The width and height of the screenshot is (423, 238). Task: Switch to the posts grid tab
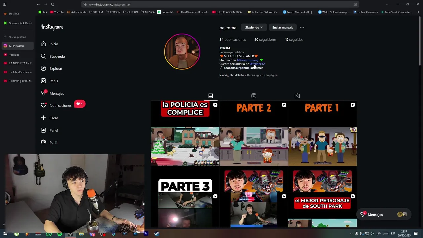pos(211,96)
